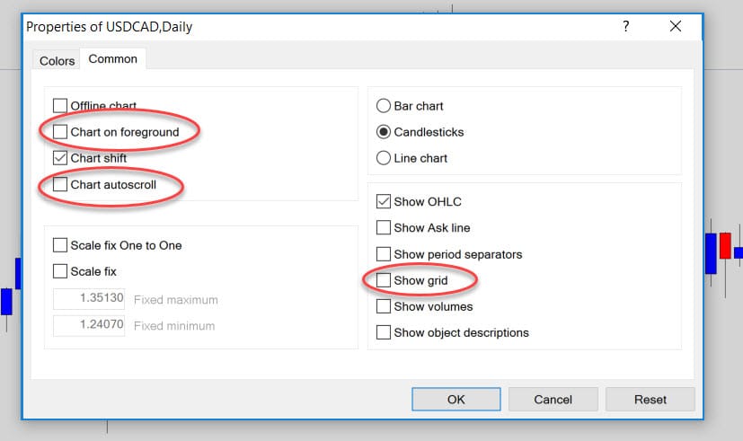Uncheck the Chart shift option

click(x=60, y=158)
